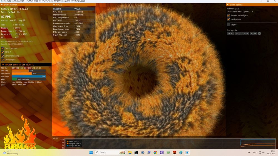Open the OSI bgcolor color swatch
This screenshot has width=278, height=156.
click(259, 34)
